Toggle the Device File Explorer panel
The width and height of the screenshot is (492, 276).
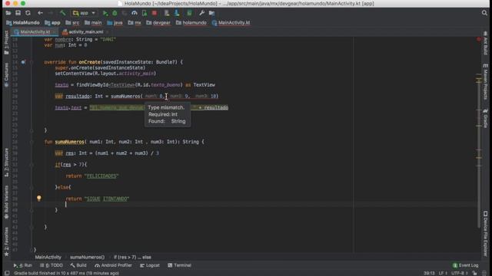click(x=485, y=234)
